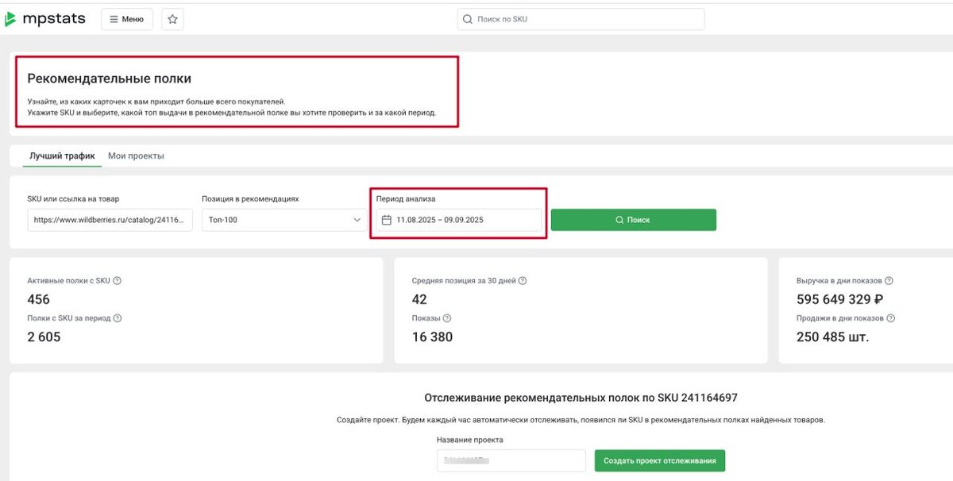Switch to the Лучший трафик tab
This screenshot has width=953, height=481.
62,156
